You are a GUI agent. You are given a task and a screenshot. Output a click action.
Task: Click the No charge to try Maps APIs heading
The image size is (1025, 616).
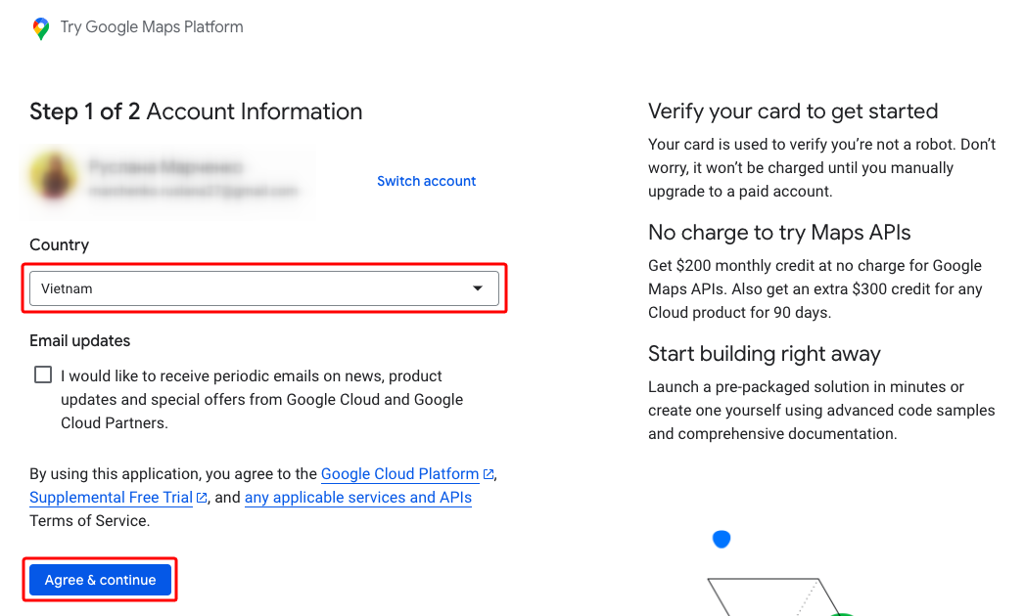(779, 233)
